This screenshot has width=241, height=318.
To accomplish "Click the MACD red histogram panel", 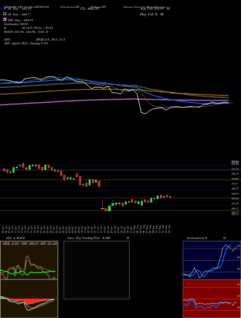I will (x=29, y=299).
